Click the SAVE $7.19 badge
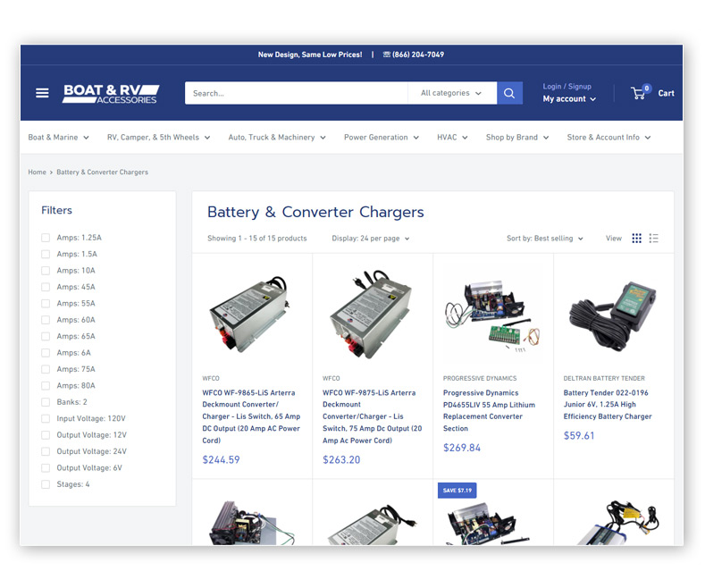Image resolution: width=705 pixels, height=571 pixels. pos(457,490)
